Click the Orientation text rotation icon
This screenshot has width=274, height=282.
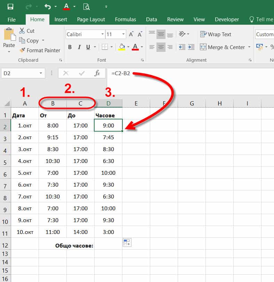(182, 34)
